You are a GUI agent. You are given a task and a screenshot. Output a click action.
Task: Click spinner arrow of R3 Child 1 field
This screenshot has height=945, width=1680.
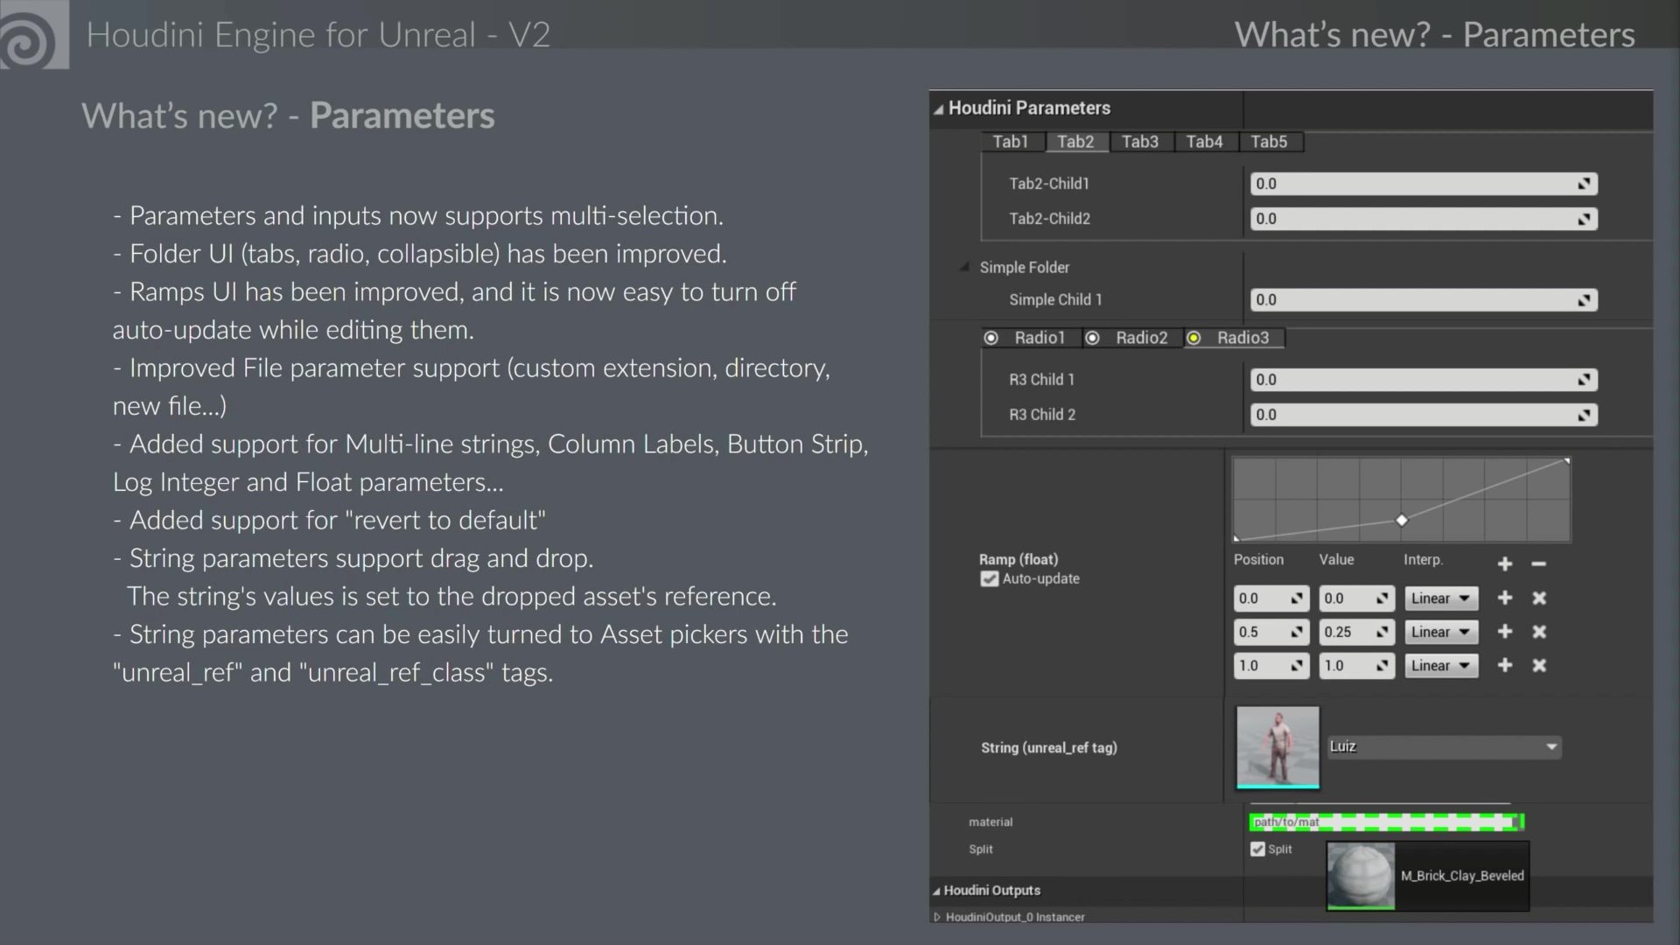tap(1584, 380)
